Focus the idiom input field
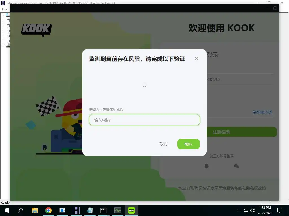289x216 pixels. tap(144, 120)
